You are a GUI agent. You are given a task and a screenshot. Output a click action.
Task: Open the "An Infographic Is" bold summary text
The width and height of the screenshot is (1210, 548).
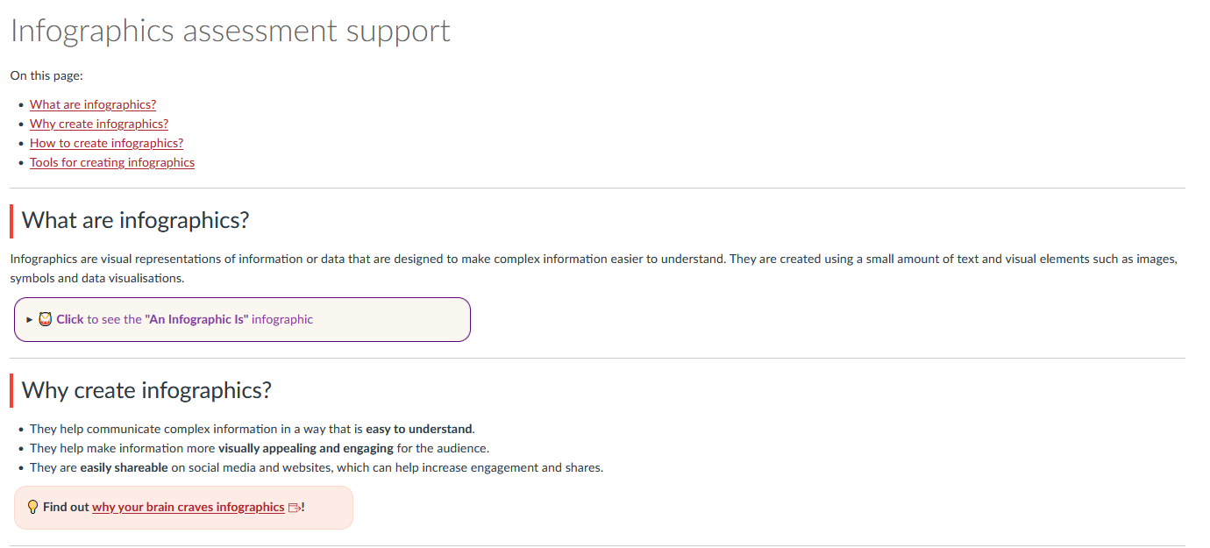196,319
